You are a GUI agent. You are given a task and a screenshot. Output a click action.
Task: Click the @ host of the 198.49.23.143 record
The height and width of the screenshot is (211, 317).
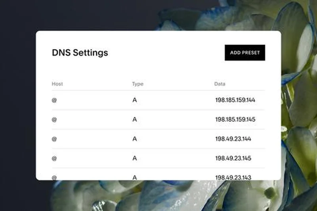point(54,177)
